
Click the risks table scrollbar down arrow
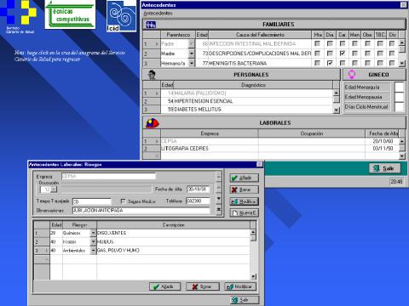tap(253, 276)
